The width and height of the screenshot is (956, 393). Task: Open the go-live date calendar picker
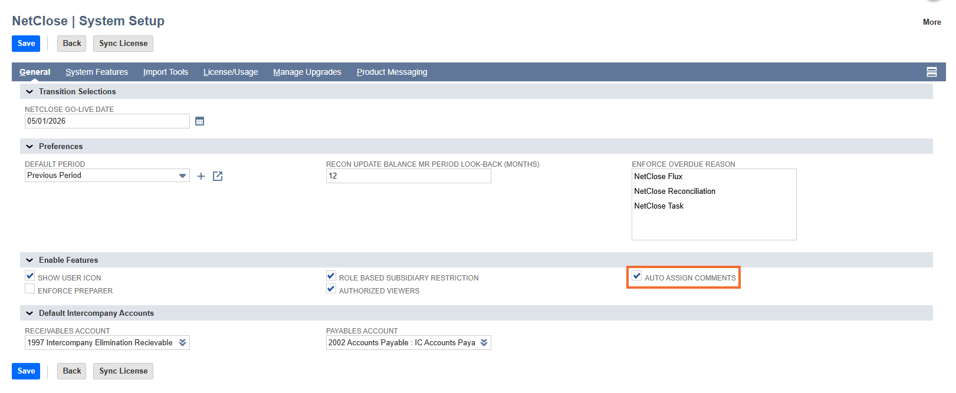pyautogui.click(x=199, y=121)
